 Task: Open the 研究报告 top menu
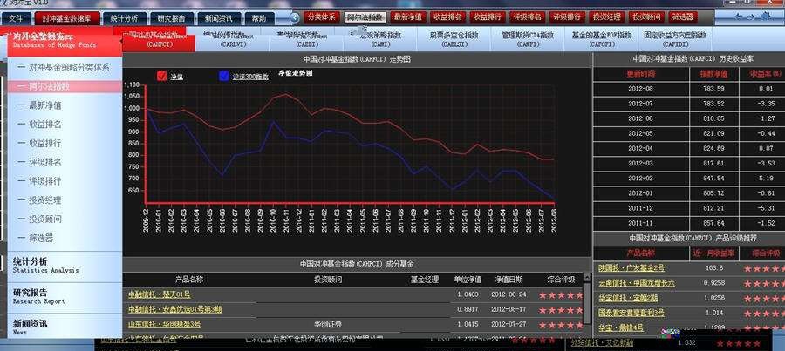coord(172,18)
